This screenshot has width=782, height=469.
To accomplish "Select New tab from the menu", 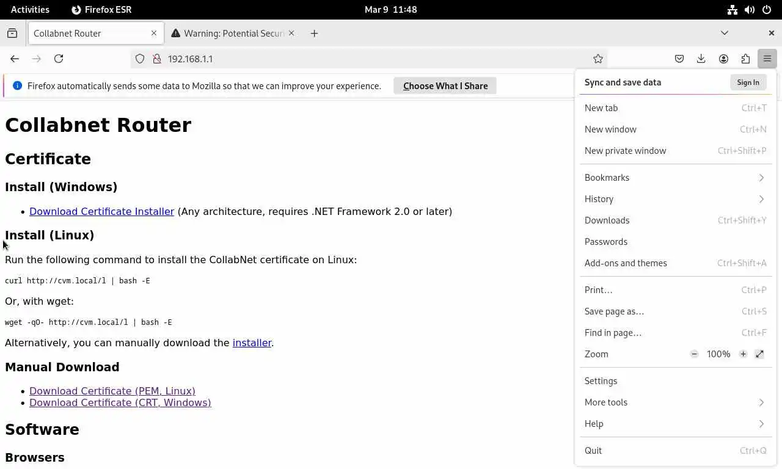I will (x=676, y=108).
